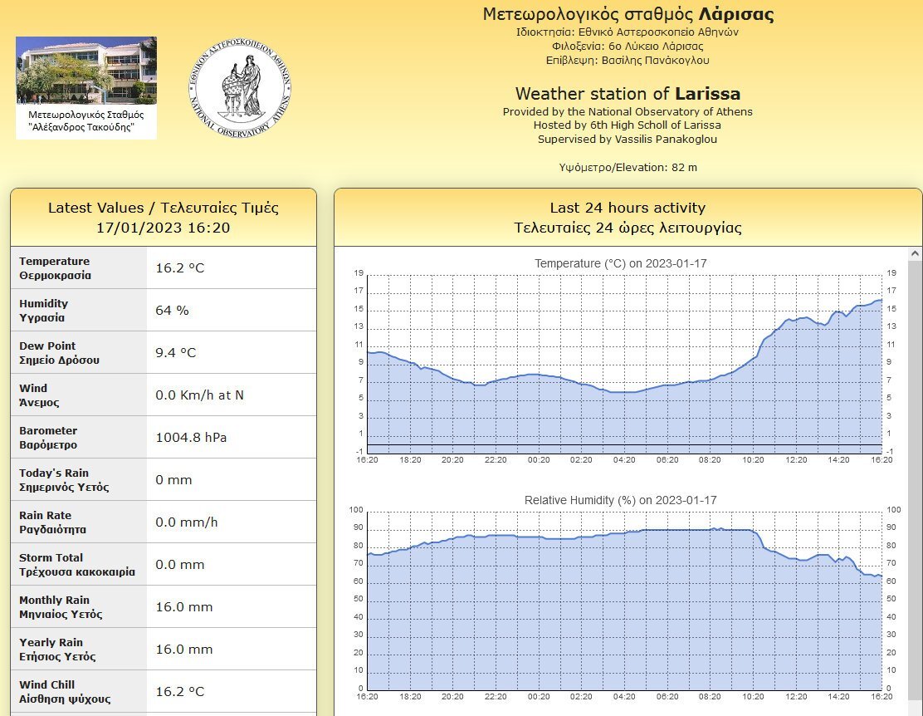
Task: Click the Humidity Υγρασία label
Action: click(43, 311)
